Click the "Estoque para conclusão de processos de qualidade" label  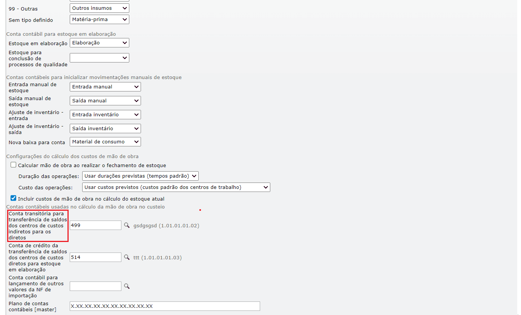(x=38, y=59)
